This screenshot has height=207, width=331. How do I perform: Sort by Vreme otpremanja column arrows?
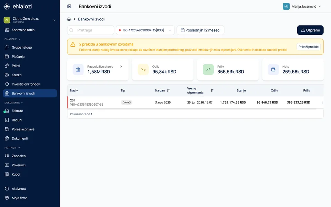point(212,90)
